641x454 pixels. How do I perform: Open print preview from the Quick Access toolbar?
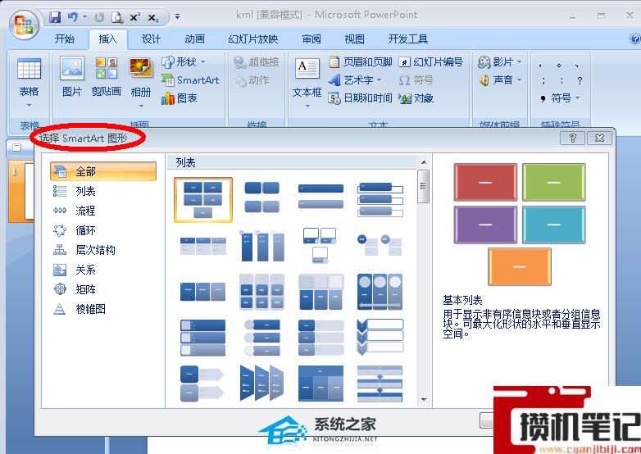tap(117, 17)
